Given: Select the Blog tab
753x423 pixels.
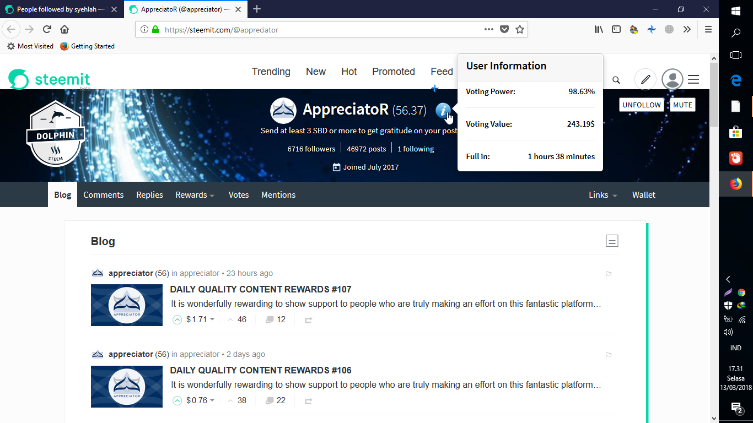Looking at the screenshot, I should click(63, 195).
